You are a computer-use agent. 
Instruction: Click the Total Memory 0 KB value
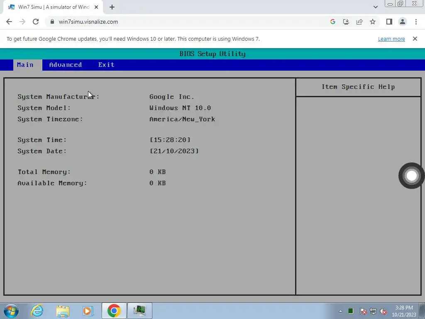[x=157, y=172]
